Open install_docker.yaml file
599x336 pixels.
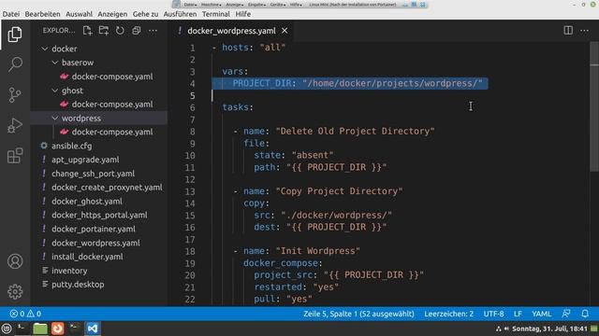(x=87, y=257)
